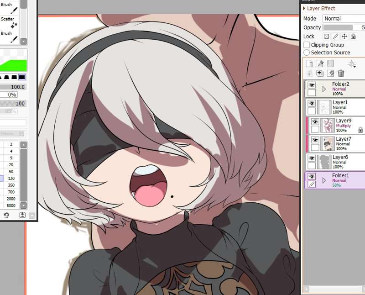365x295 pixels.
Task: Hide the Folder2 layer group
Action: coord(312,85)
